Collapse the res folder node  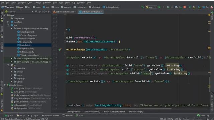point(8,65)
